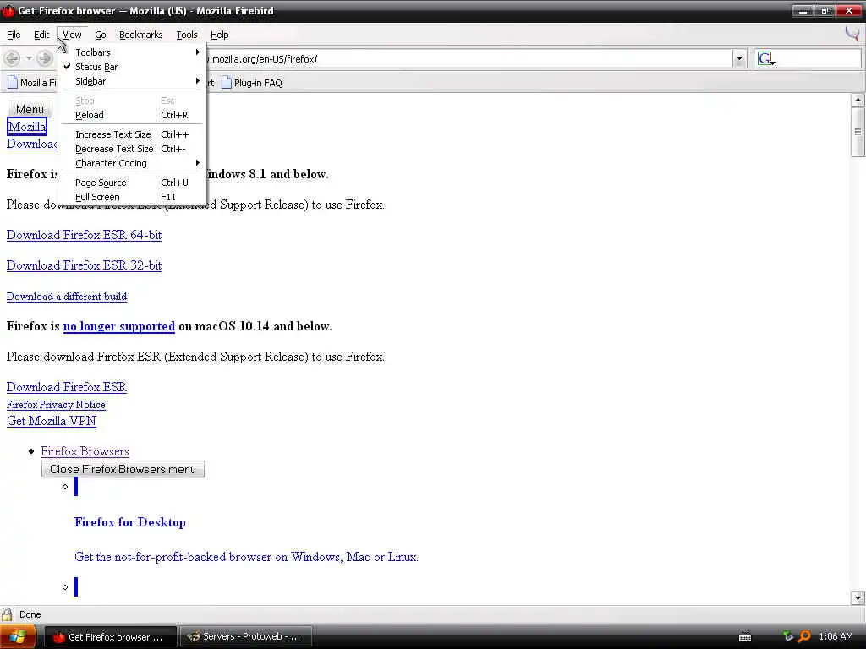The height and width of the screenshot is (649, 866).
Task: Click the Forward navigation arrow icon
Action: [45, 58]
